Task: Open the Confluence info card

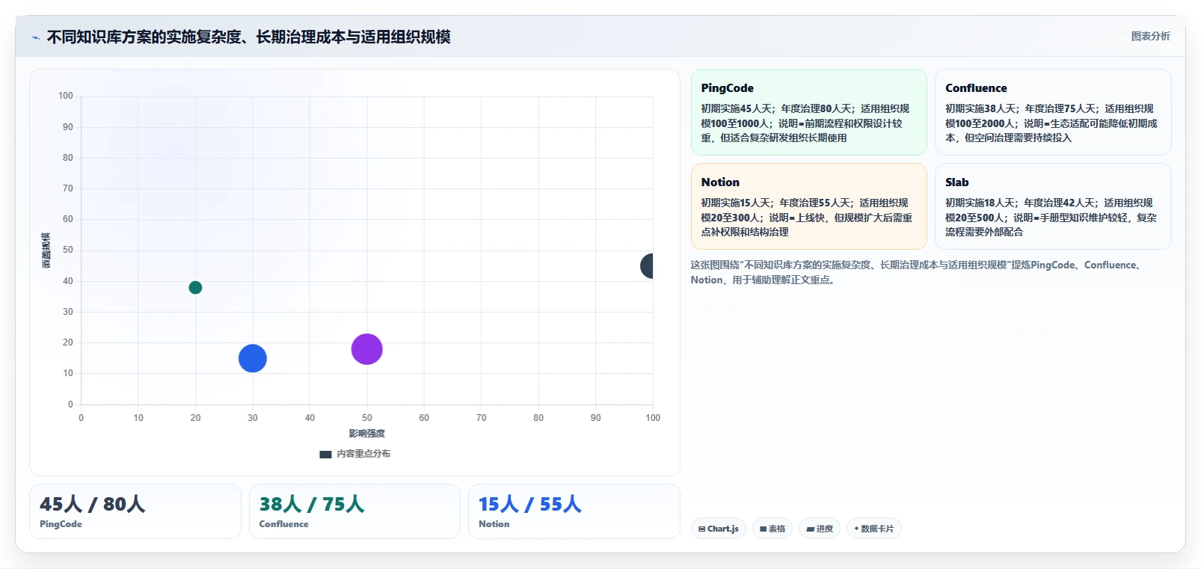Action: click(1053, 112)
